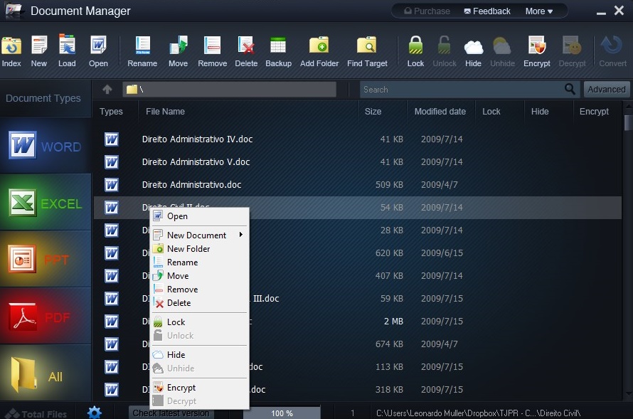Click the Purchase link

click(427, 11)
